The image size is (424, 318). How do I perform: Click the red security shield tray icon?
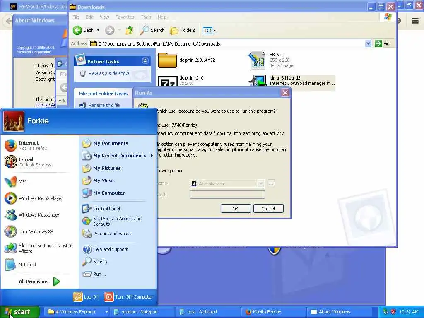[393, 312]
